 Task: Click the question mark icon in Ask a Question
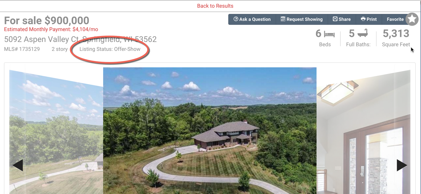coord(236,19)
